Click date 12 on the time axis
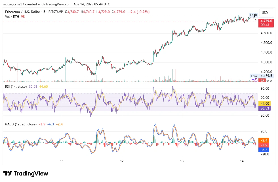Viewport: 278px width, 182px height. 122,161
